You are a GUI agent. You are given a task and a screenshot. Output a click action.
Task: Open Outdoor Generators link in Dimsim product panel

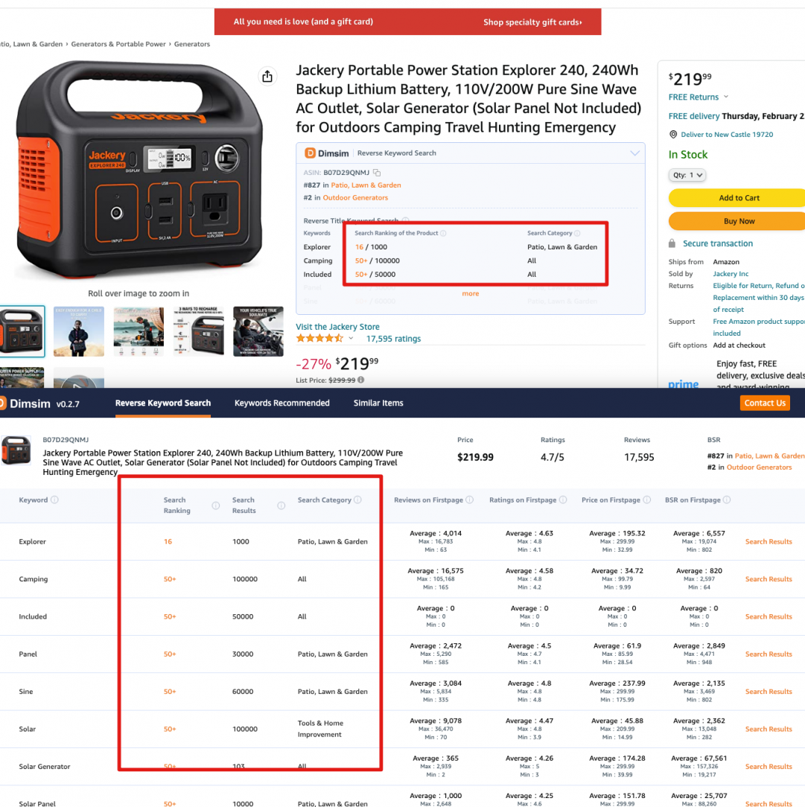pyautogui.click(x=355, y=197)
